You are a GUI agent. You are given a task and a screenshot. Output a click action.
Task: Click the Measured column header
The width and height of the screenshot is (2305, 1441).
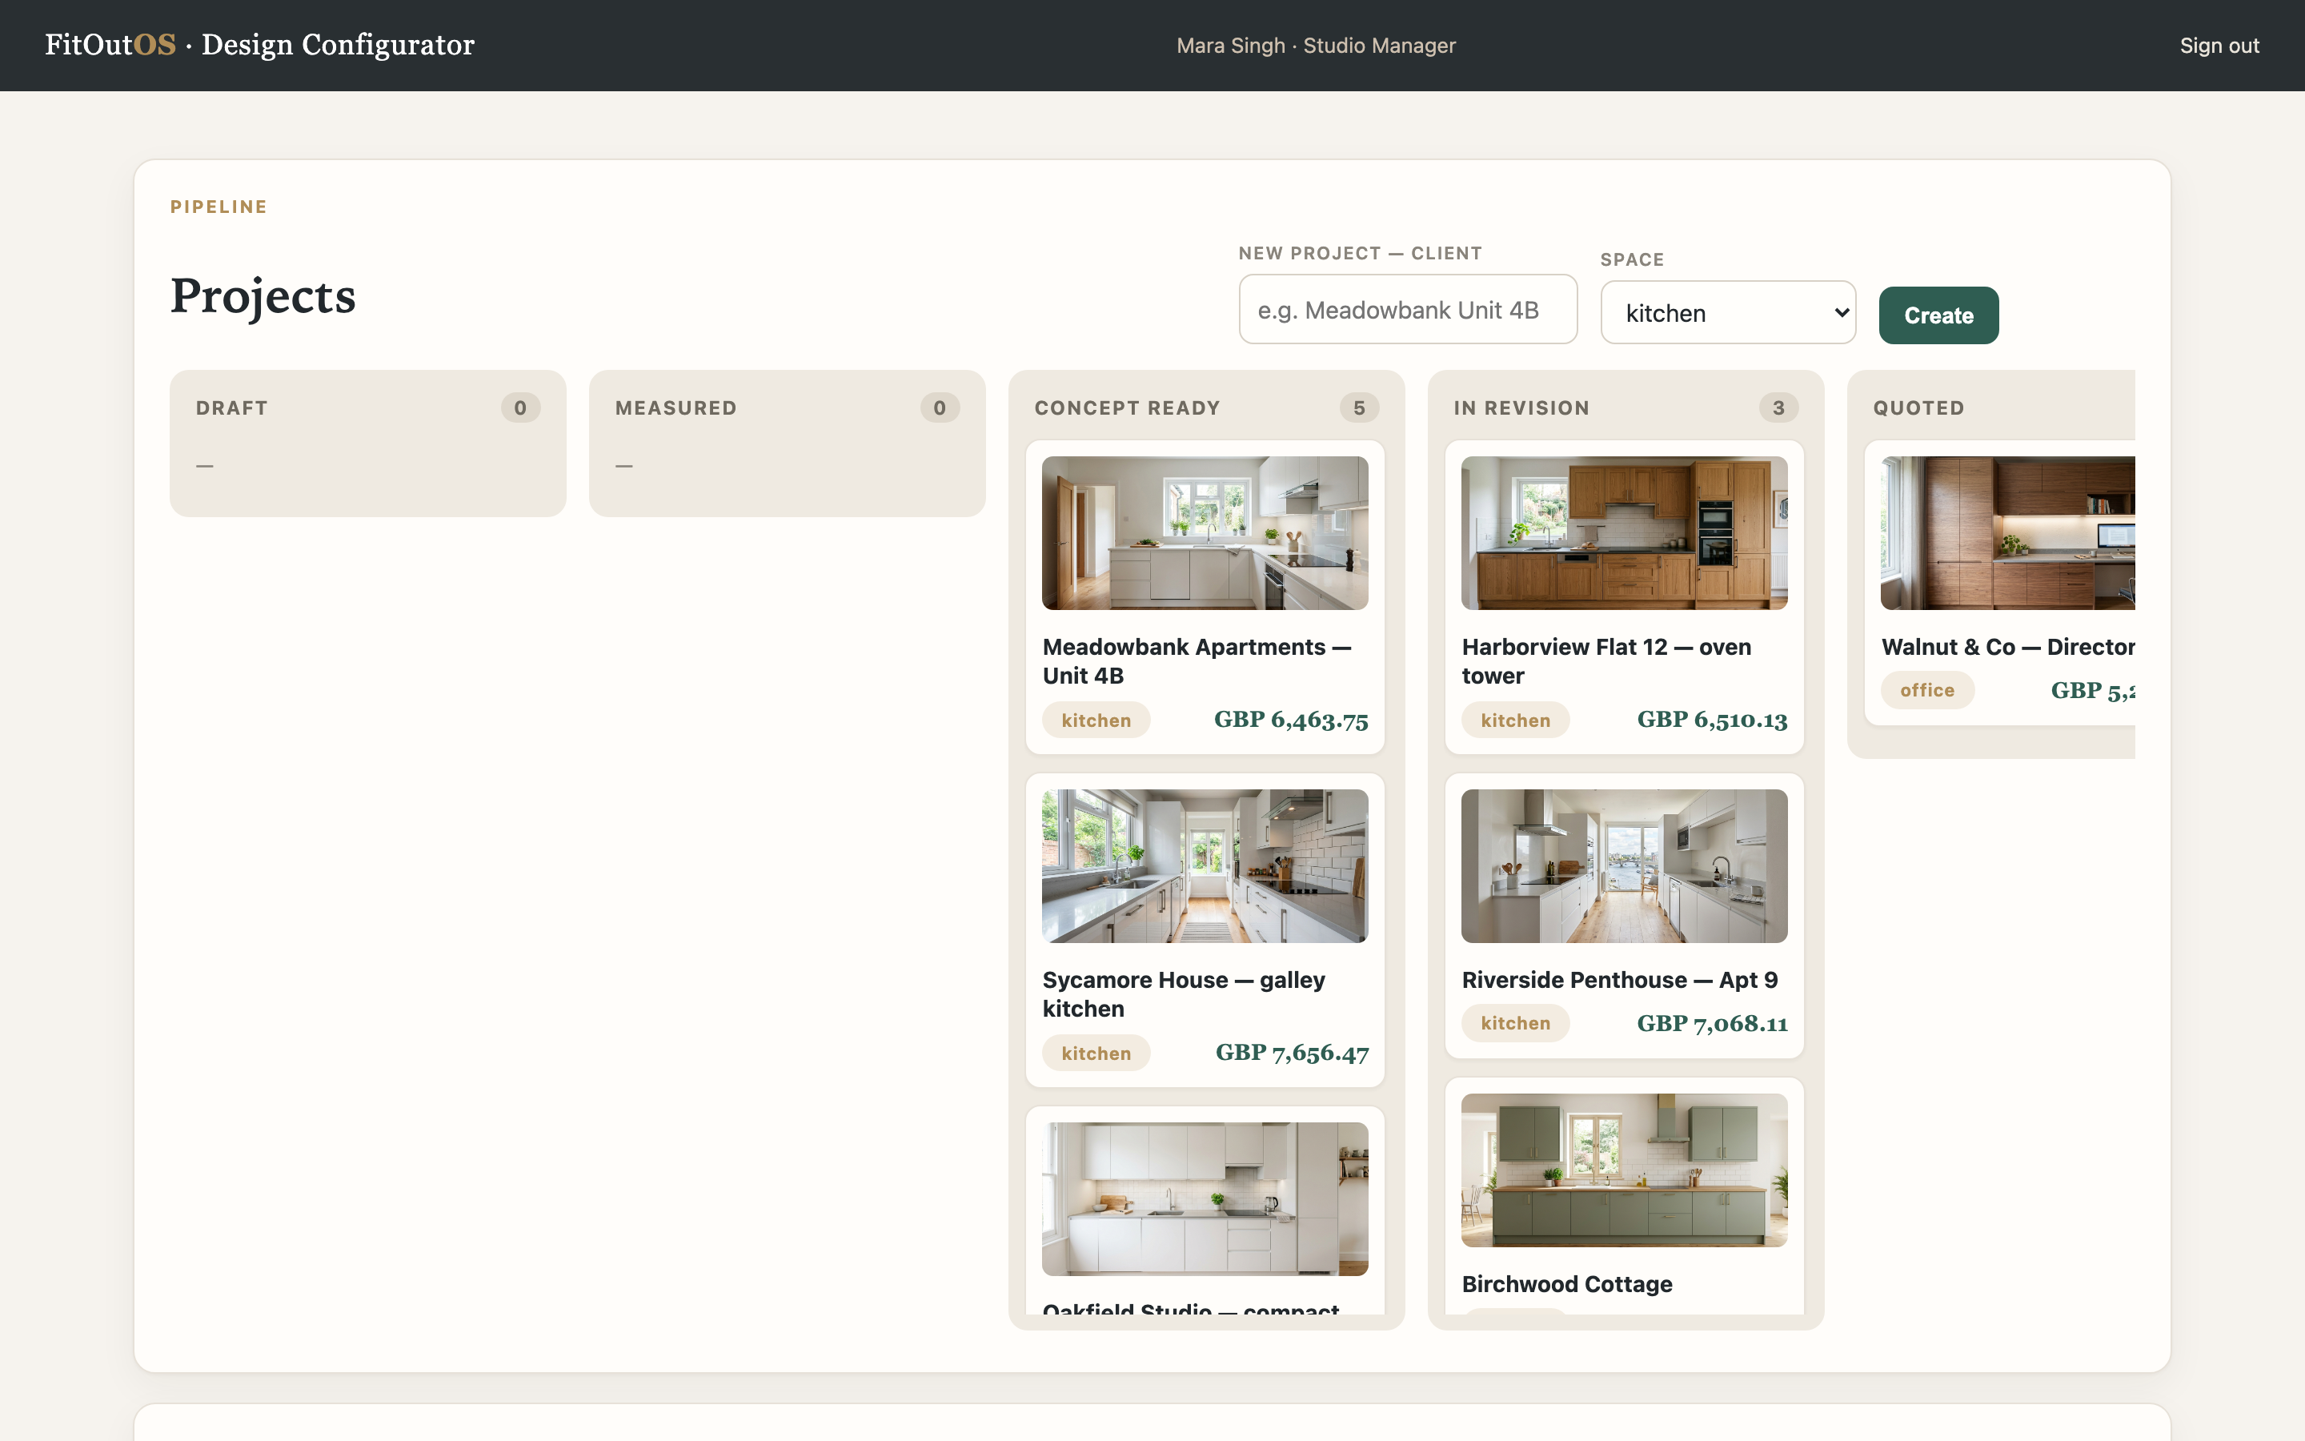[675, 408]
